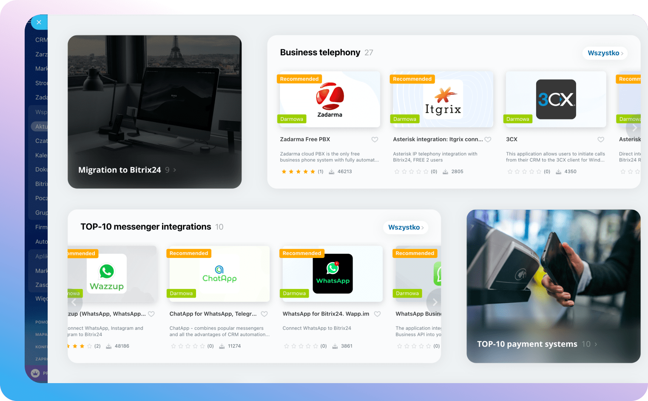The image size is (648, 401).
Task: Close the panel with X button
Action: [39, 22]
